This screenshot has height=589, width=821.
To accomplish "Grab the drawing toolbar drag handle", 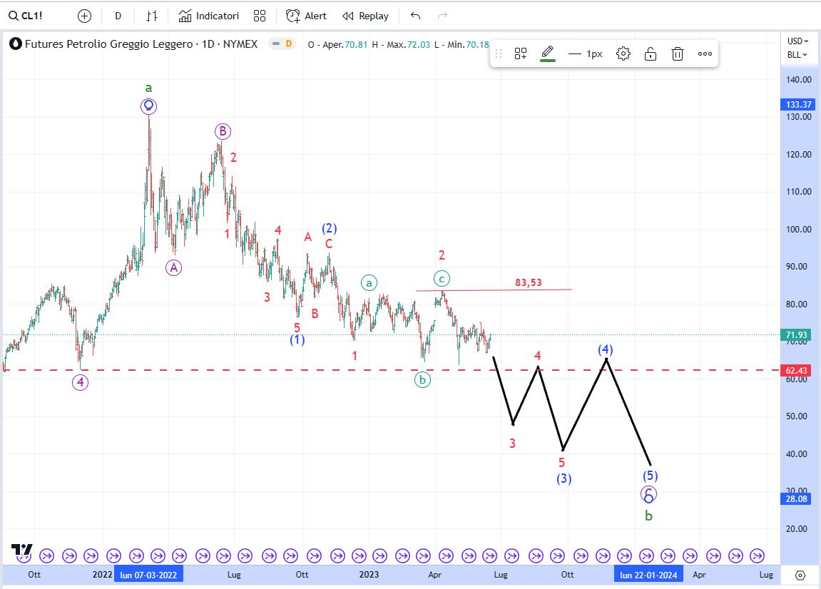I will (499, 53).
